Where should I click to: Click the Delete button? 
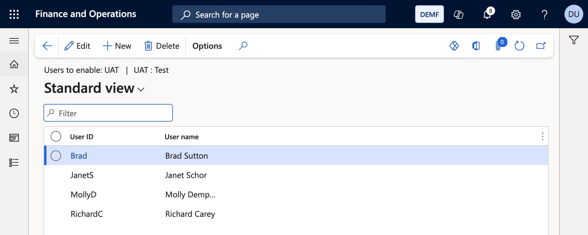[x=162, y=46]
